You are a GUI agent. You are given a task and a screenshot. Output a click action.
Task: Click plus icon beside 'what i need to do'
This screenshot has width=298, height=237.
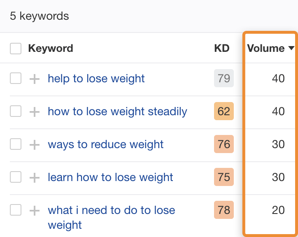[35, 210]
